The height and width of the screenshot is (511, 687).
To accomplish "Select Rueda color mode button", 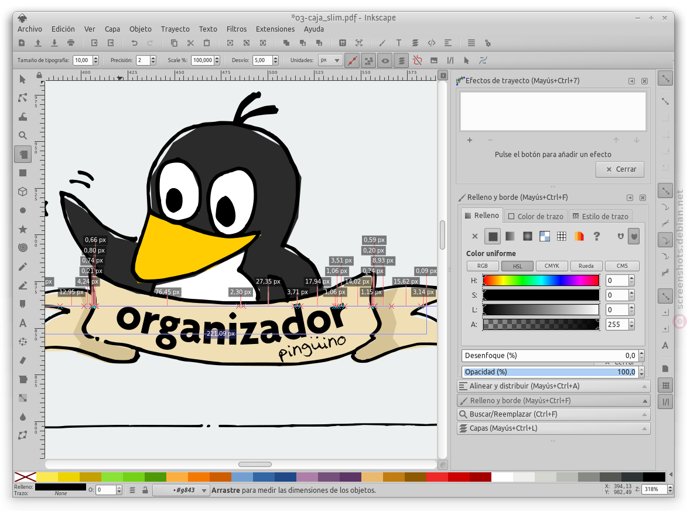I will click(586, 266).
